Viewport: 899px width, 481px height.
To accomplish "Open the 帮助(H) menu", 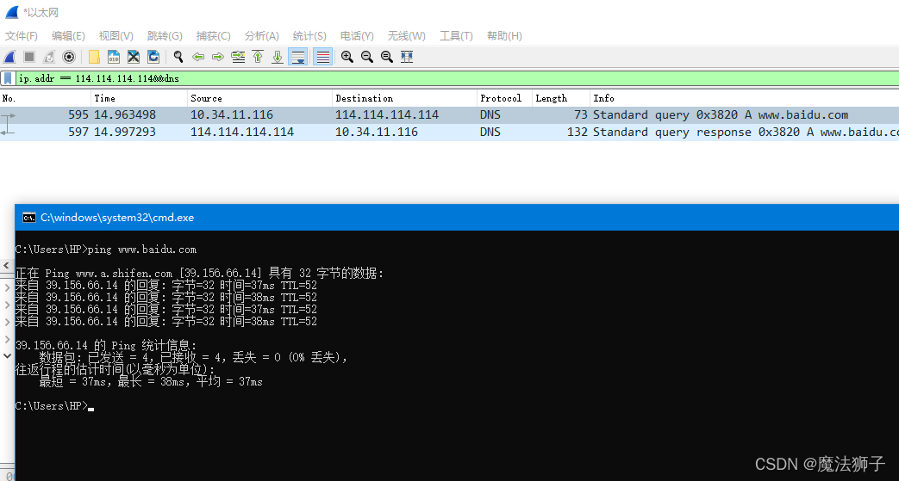I will [x=504, y=36].
